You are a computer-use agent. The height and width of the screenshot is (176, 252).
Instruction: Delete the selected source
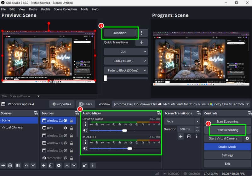click(51, 165)
